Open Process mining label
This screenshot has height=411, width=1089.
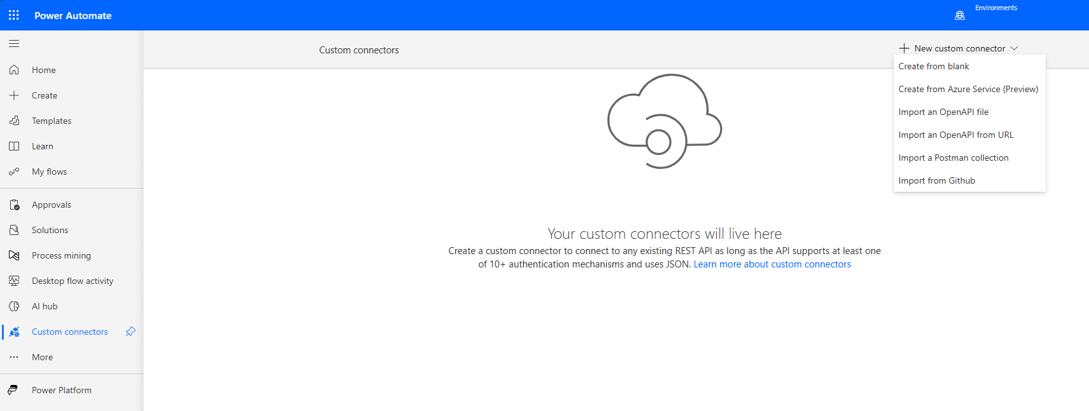point(62,255)
